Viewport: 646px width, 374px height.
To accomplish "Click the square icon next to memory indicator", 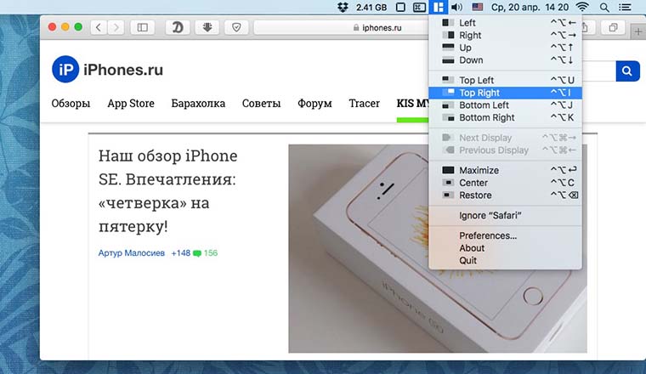I will pyautogui.click(x=400, y=7).
